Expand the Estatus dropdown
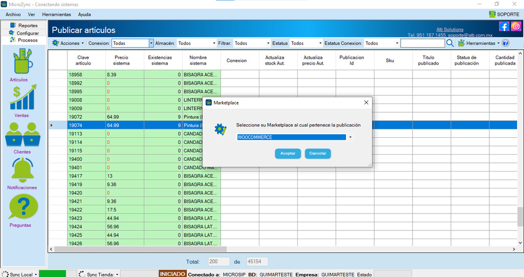This screenshot has width=524, height=277. click(x=320, y=43)
